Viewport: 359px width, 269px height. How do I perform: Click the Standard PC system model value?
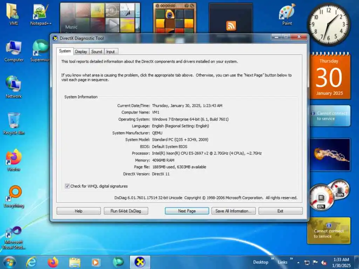click(x=180, y=139)
